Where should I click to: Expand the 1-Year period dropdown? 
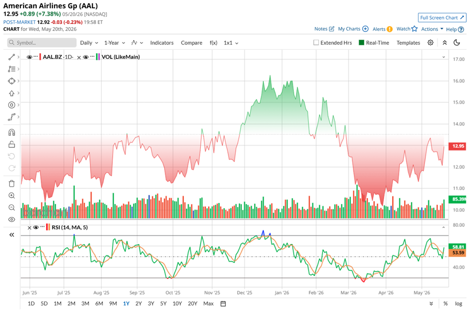[x=114, y=43]
